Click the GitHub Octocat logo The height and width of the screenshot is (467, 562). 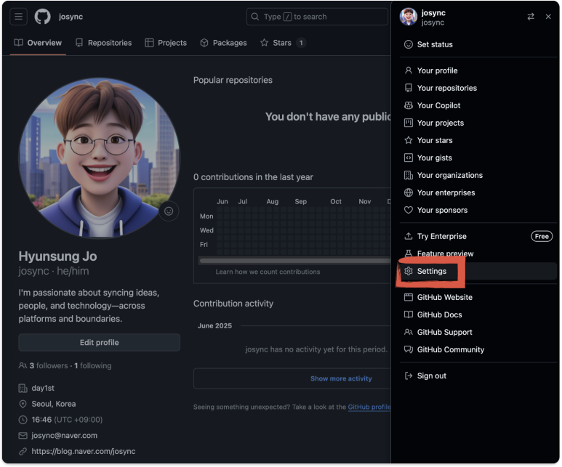click(x=43, y=17)
